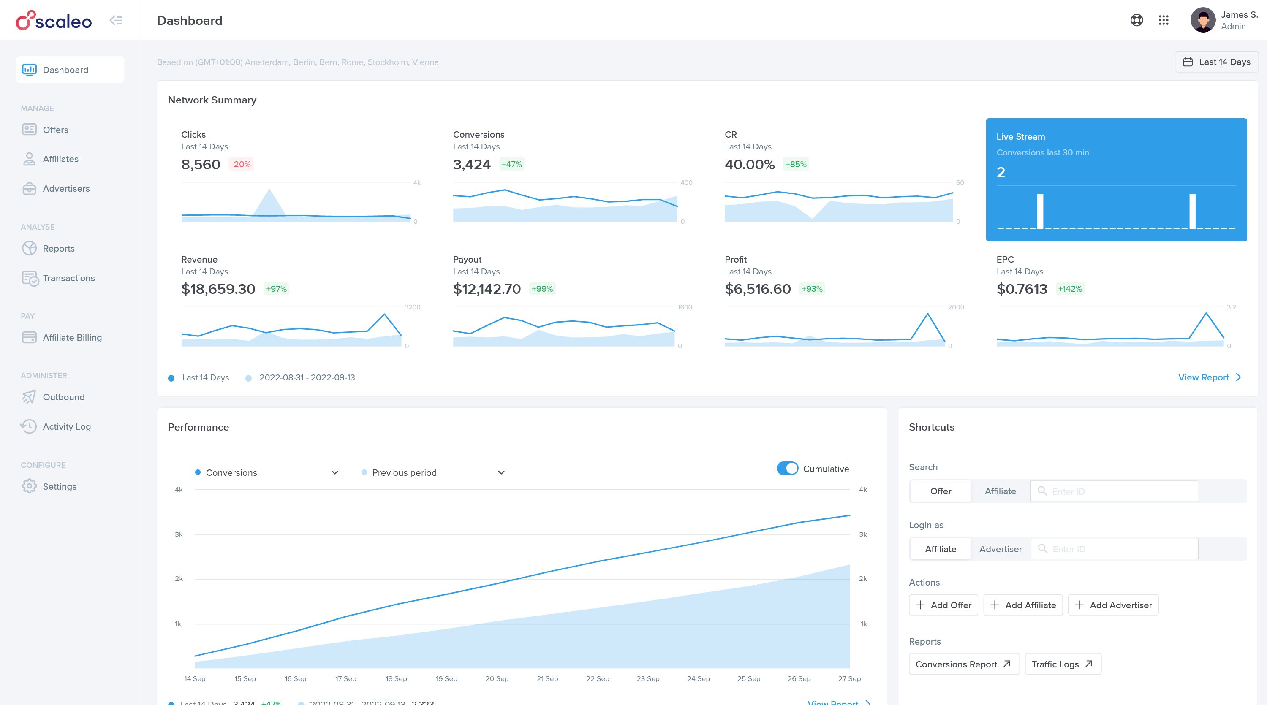Screen dimensions: 1267x705
Task: Toggle the Cumulative switch on Performance chart
Action: (786, 468)
